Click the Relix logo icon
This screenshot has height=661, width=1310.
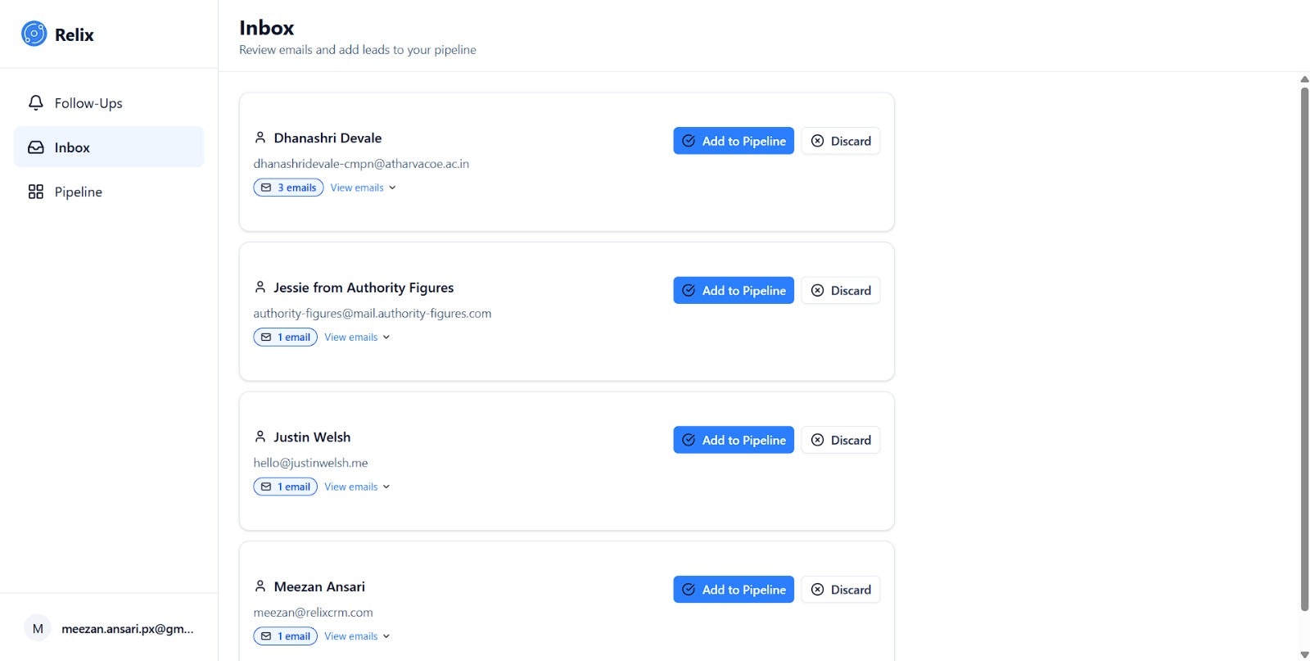[34, 34]
